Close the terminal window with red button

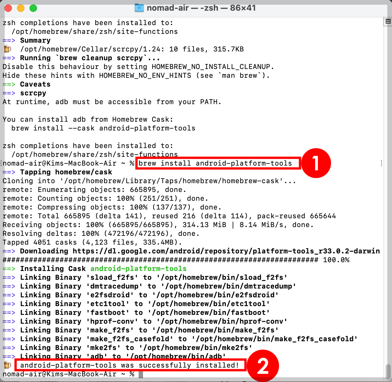(8, 8)
